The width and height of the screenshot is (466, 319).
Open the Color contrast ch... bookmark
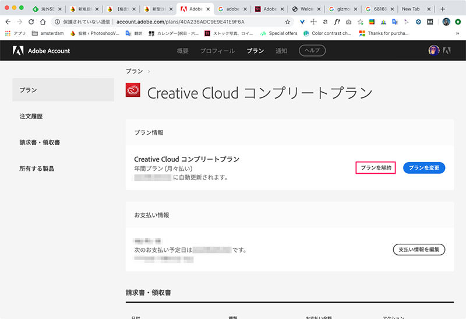(327, 33)
